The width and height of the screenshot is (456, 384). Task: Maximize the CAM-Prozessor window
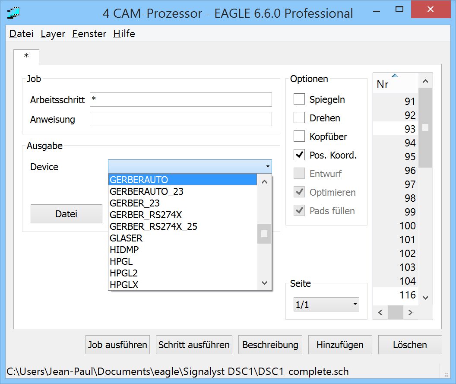pos(399,10)
